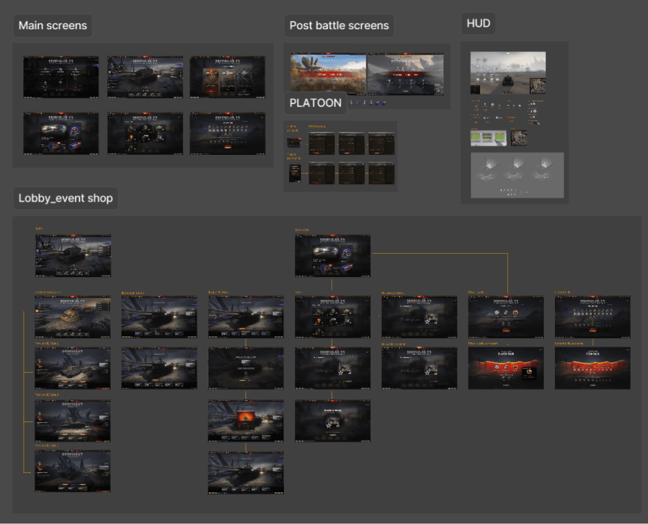Select the HUD section label
The image size is (648, 524).
point(478,23)
